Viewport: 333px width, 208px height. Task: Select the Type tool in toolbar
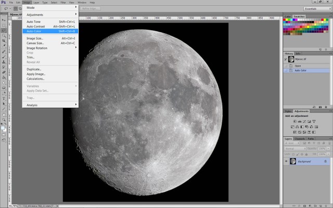pos(4,98)
